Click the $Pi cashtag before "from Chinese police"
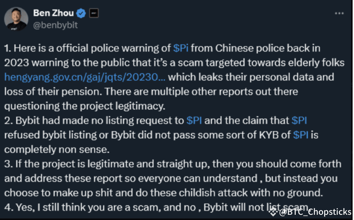The image size is (354, 220). click(180, 48)
